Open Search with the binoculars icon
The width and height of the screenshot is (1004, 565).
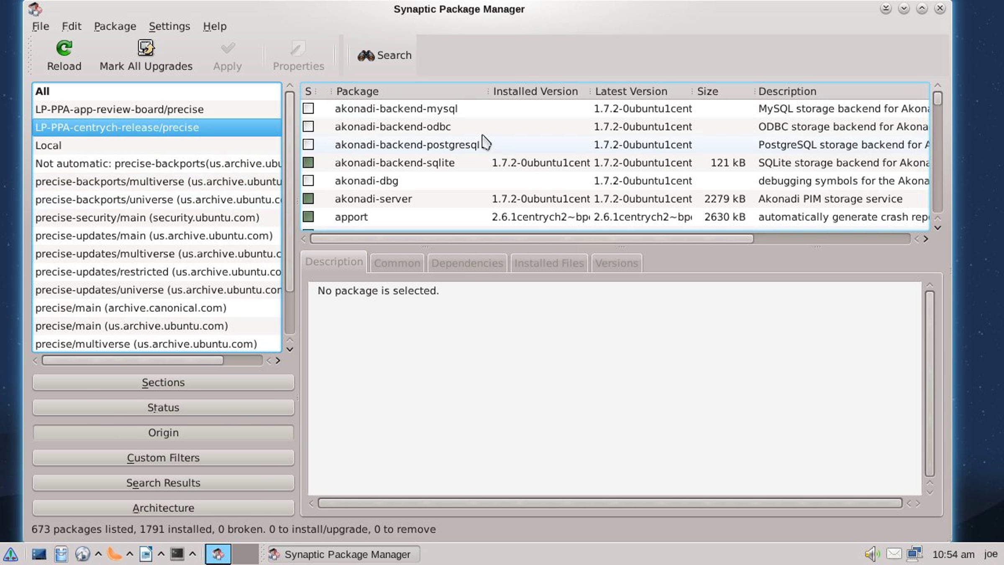pos(366,55)
